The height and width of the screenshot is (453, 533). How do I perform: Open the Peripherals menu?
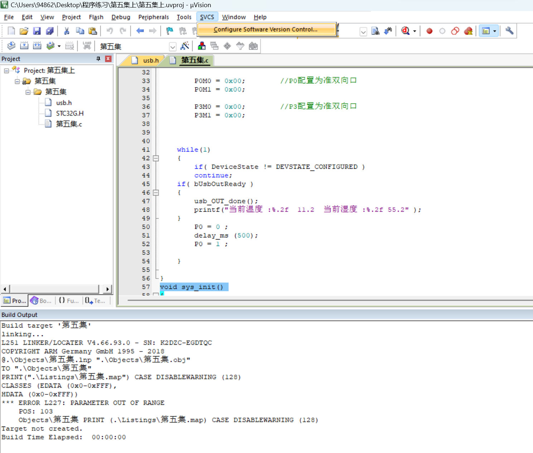[x=154, y=17]
